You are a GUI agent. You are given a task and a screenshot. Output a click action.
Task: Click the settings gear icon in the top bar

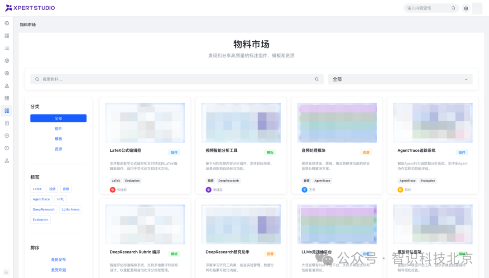tap(466, 8)
